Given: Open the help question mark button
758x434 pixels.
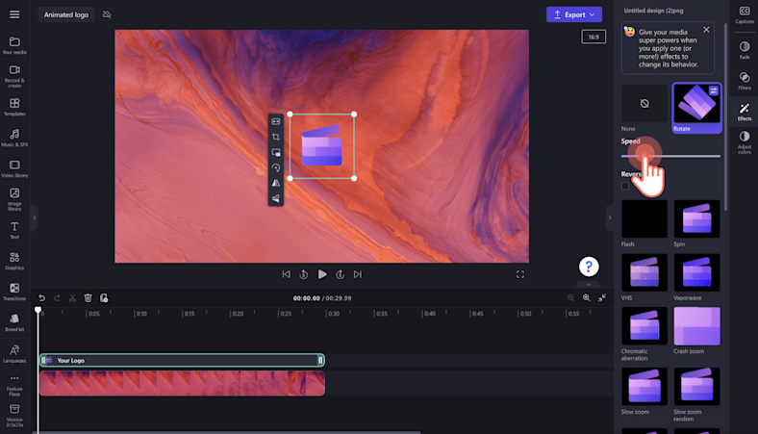Looking at the screenshot, I should 589,267.
